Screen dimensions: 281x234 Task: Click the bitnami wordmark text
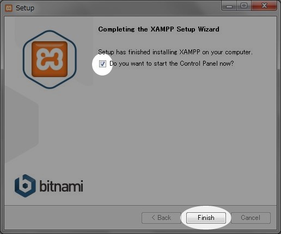(x=61, y=186)
